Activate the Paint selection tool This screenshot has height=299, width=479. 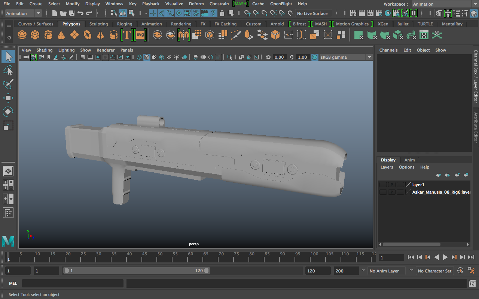click(8, 84)
